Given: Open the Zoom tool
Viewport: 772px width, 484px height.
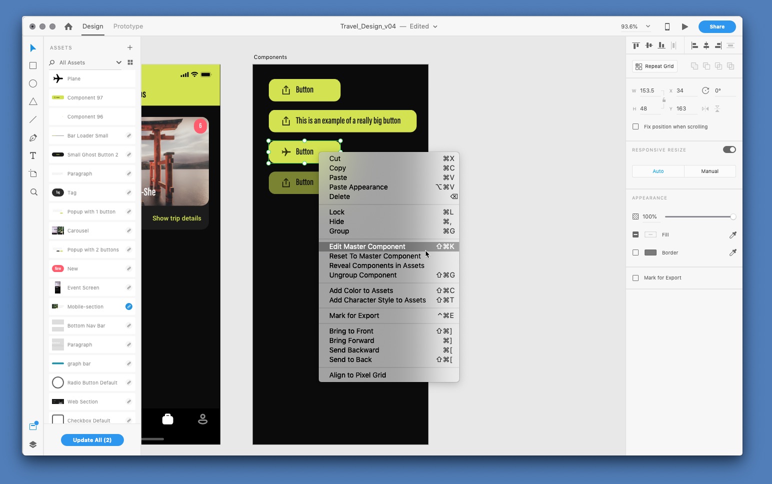Looking at the screenshot, I should point(33,191).
